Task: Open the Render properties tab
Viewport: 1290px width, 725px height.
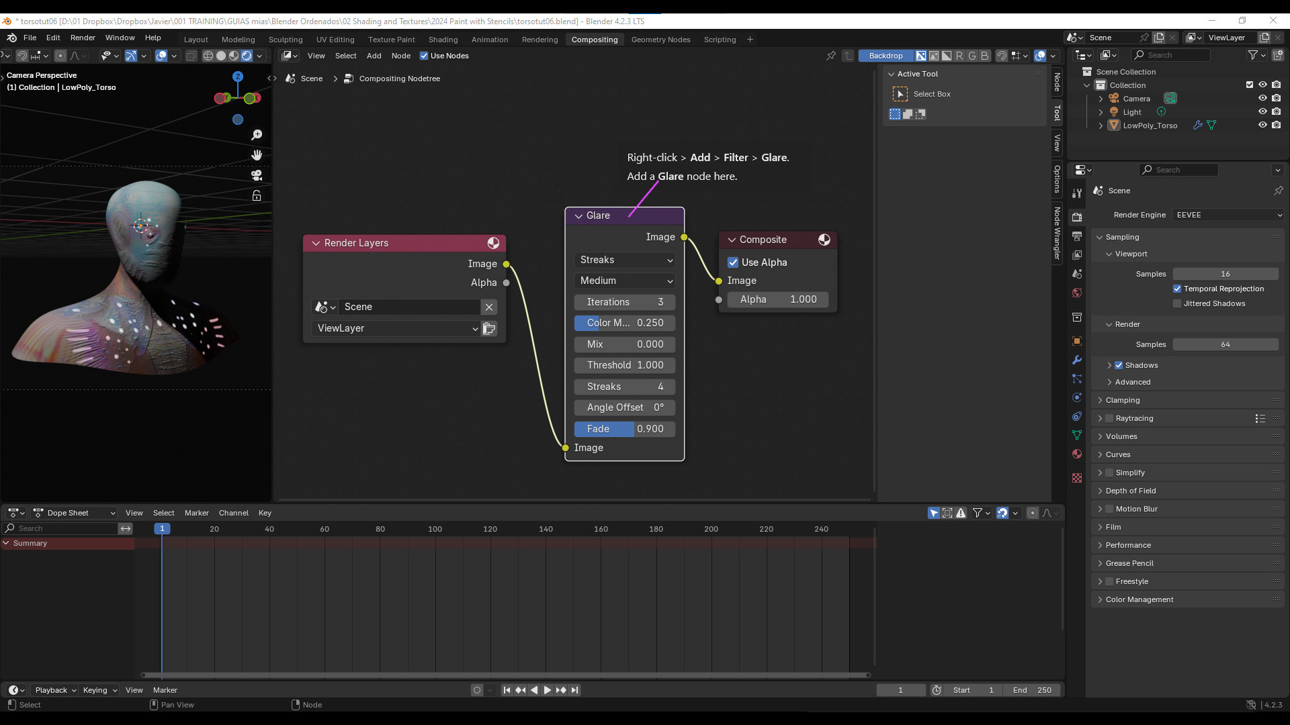Action: (1077, 217)
